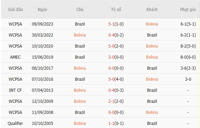Click home team Bolivia in 30/03/2022 row
The image size is (200, 128).
pyautogui.click(x=80, y=35)
